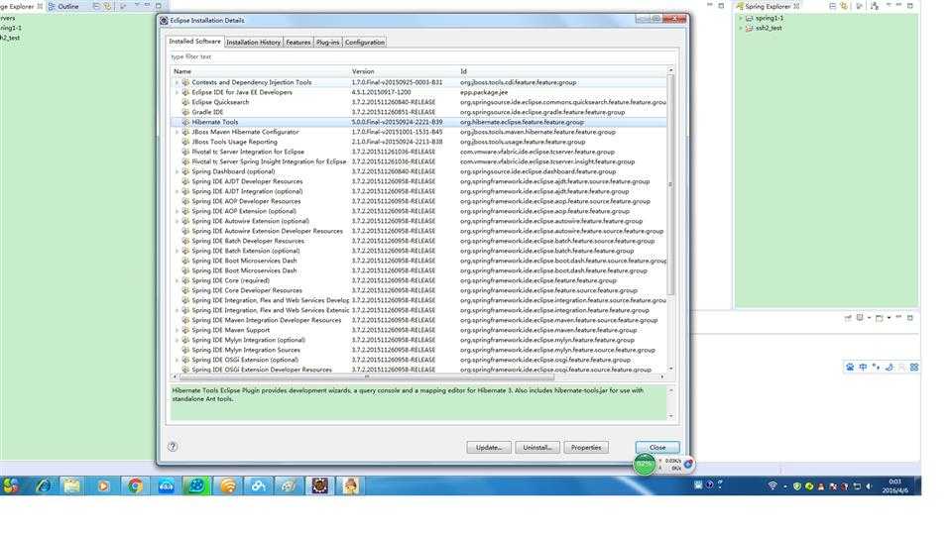Click the Uninstall... button
This screenshot has width=952, height=535.
537,448
